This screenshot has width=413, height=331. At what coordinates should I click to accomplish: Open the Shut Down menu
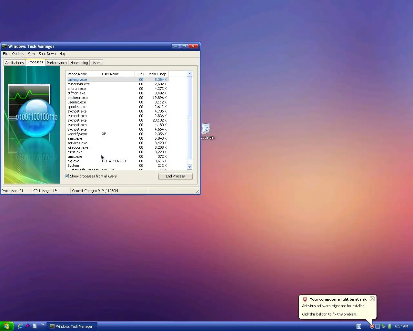[x=47, y=54]
